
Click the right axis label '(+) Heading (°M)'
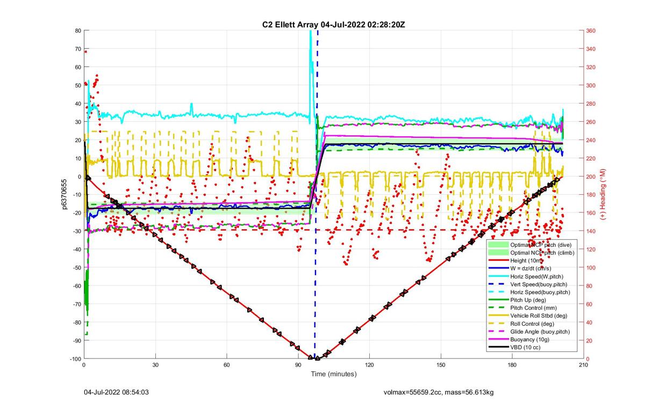(x=604, y=194)
